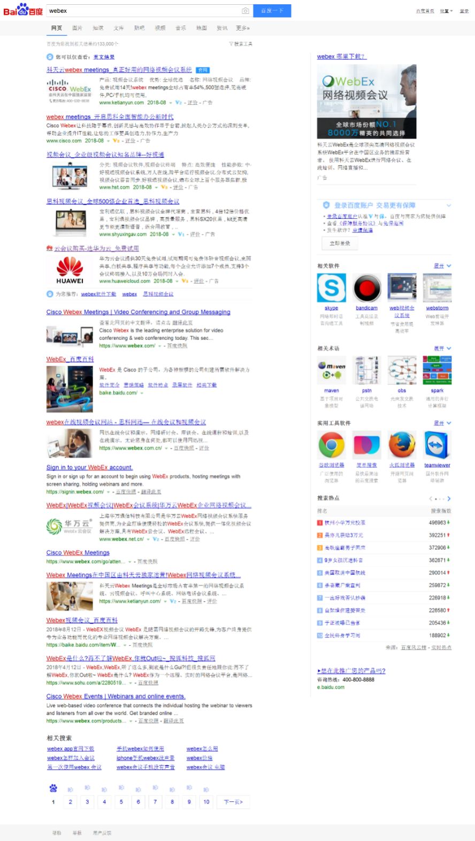This screenshot has width=475, height=841.
Task: Open dropdown arrow beside www.cisco.com ad
Action: [x=108, y=141]
